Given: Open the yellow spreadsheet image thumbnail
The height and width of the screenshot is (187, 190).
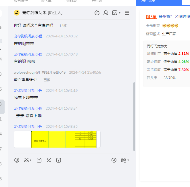Looking at the screenshot, I should tap(57, 139).
